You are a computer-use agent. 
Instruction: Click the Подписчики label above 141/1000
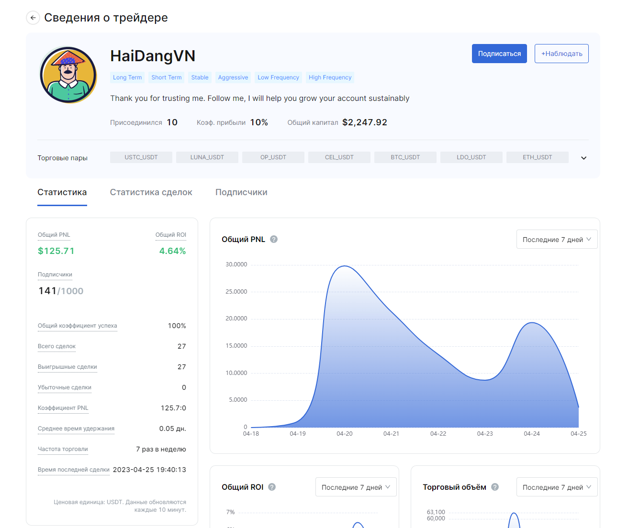tap(55, 275)
